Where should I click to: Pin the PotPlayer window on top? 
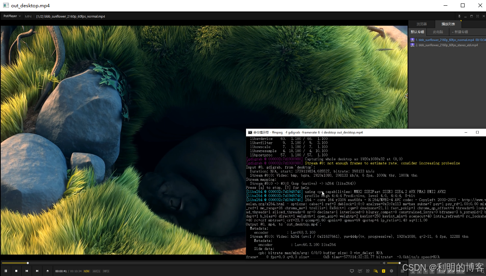point(459,16)
